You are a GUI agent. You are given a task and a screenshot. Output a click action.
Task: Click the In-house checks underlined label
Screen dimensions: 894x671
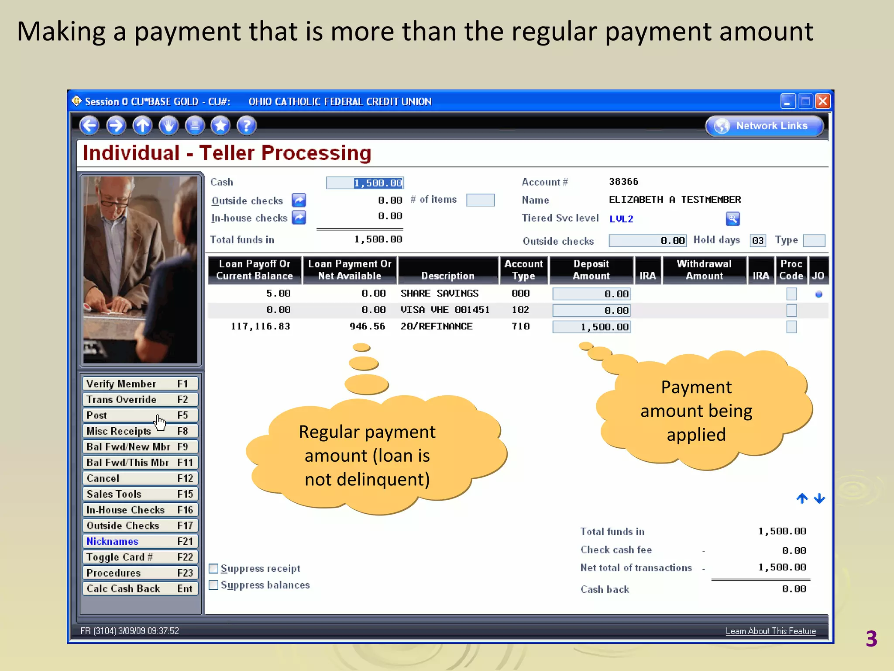point(249,218)
